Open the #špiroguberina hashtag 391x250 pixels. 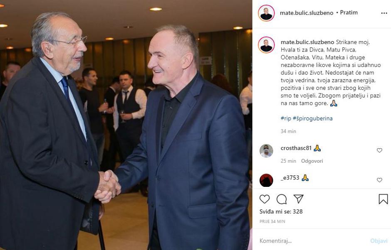click(313, 118)
